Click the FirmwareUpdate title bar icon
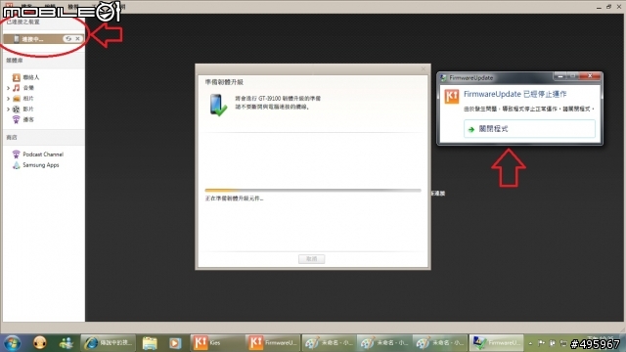The width and height of the screenshot is (626, 352). (x=443, y=78)
